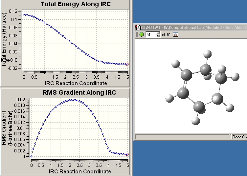The height and width of the screenshot is (176, 247).
Task: Click the 0.02 tick label on gradient axis
Action: tap(21, 100)
